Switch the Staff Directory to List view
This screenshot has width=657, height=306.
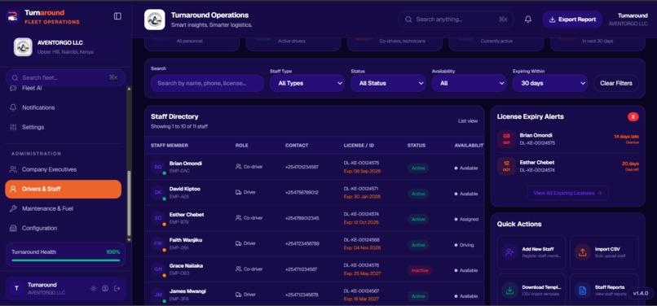tap(468, 121)
